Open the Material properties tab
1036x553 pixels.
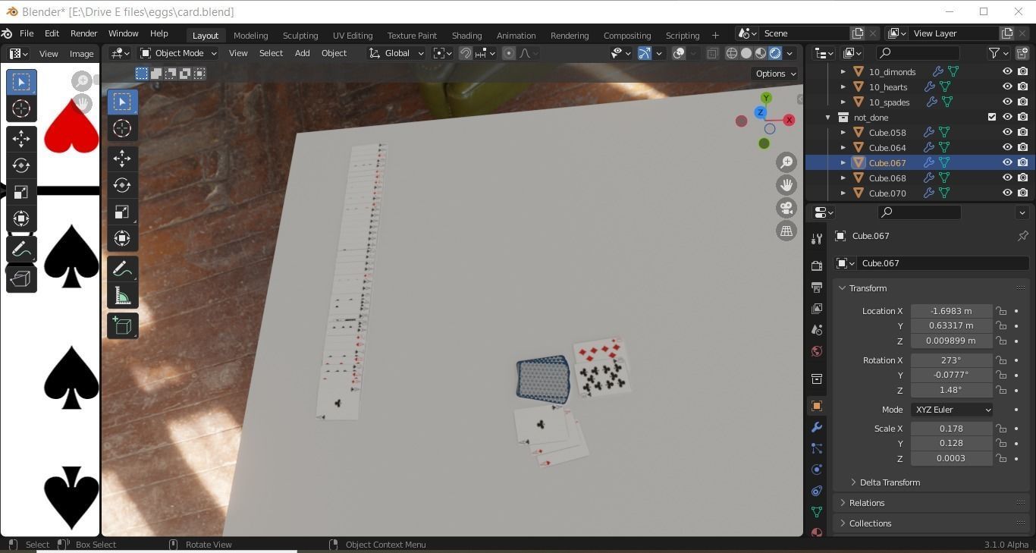pos(817,533)
